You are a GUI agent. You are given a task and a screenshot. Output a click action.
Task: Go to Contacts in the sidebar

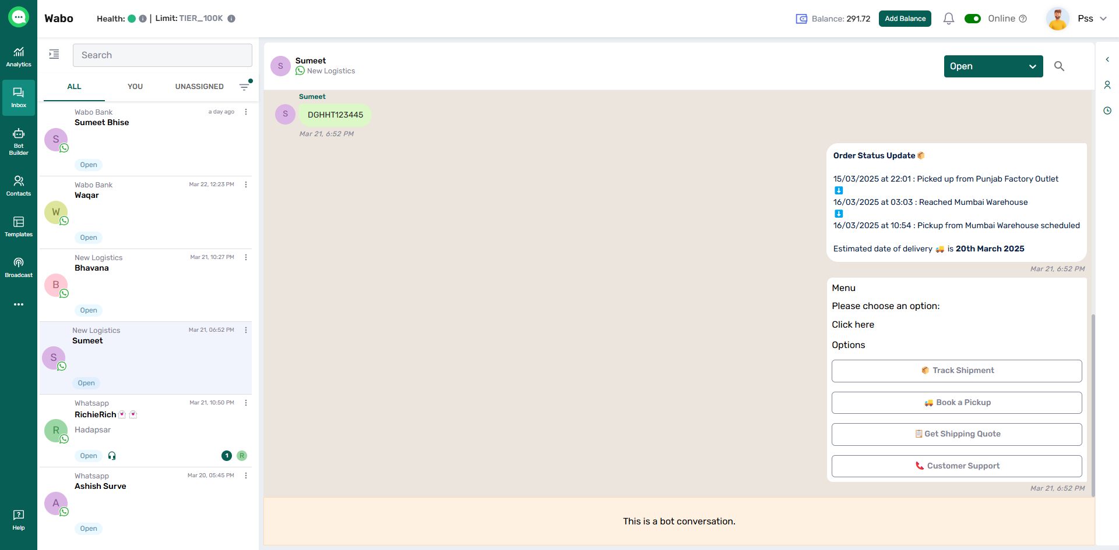pos(19,186)
